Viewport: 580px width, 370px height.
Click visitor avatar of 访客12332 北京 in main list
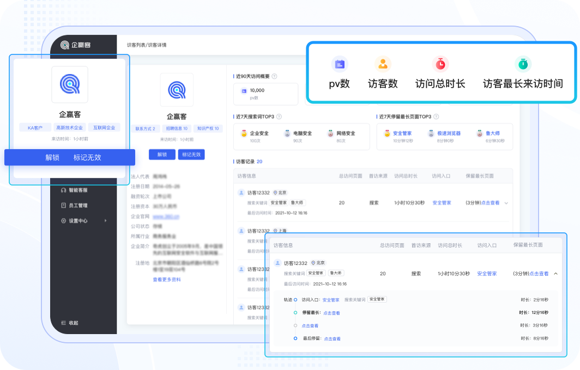(x=241, y=193)
